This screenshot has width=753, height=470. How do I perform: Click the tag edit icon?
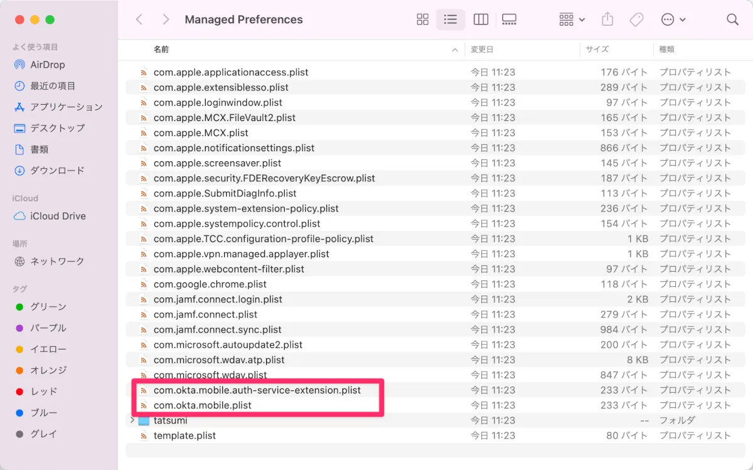pyautogui.click(x=636, y=19)
